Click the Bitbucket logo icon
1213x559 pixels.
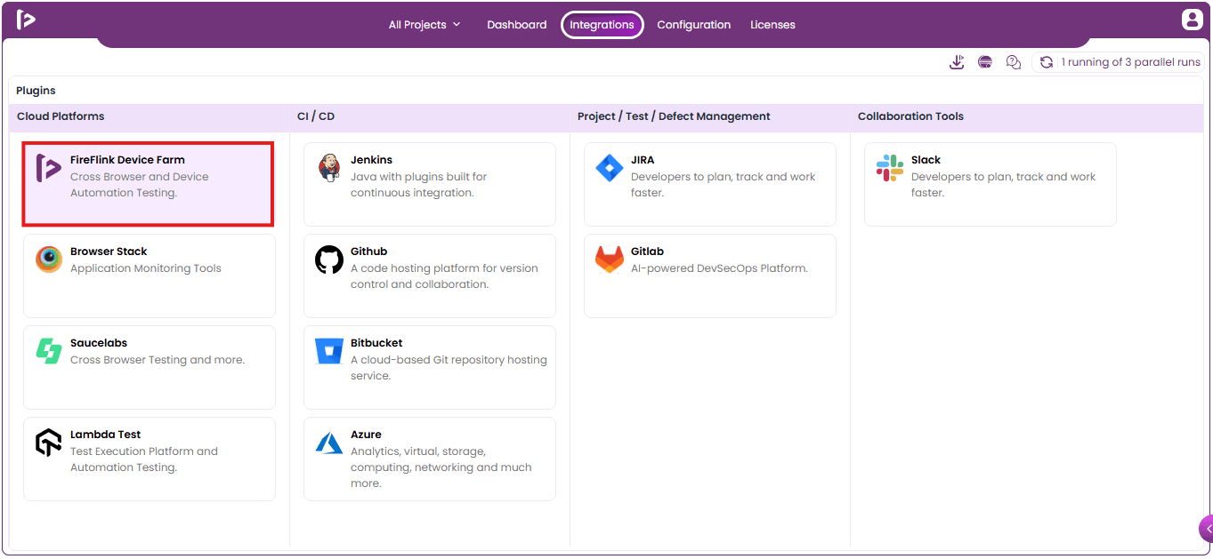(x=329, y=351)
